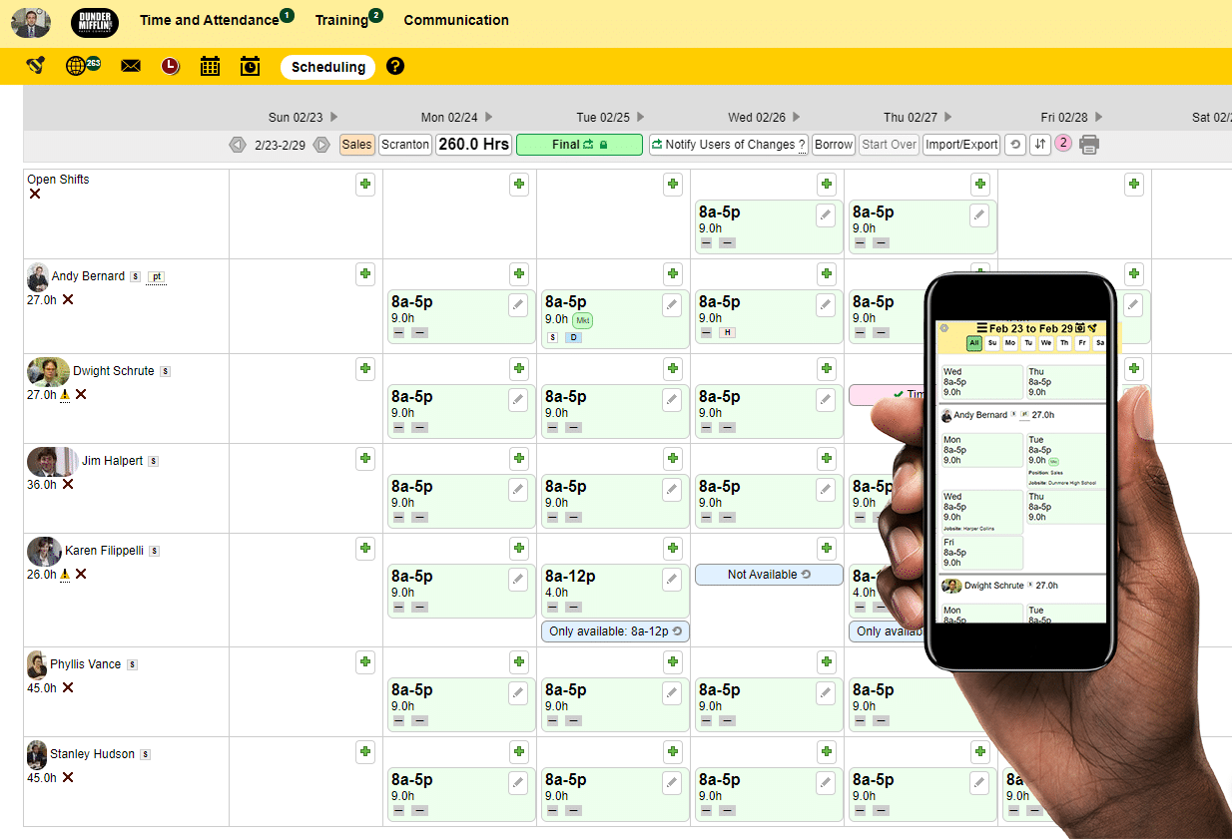Screen dimensions: 1232x839
Task: Print the schedule using the printer icon
Action: [x=1088, y=145]
